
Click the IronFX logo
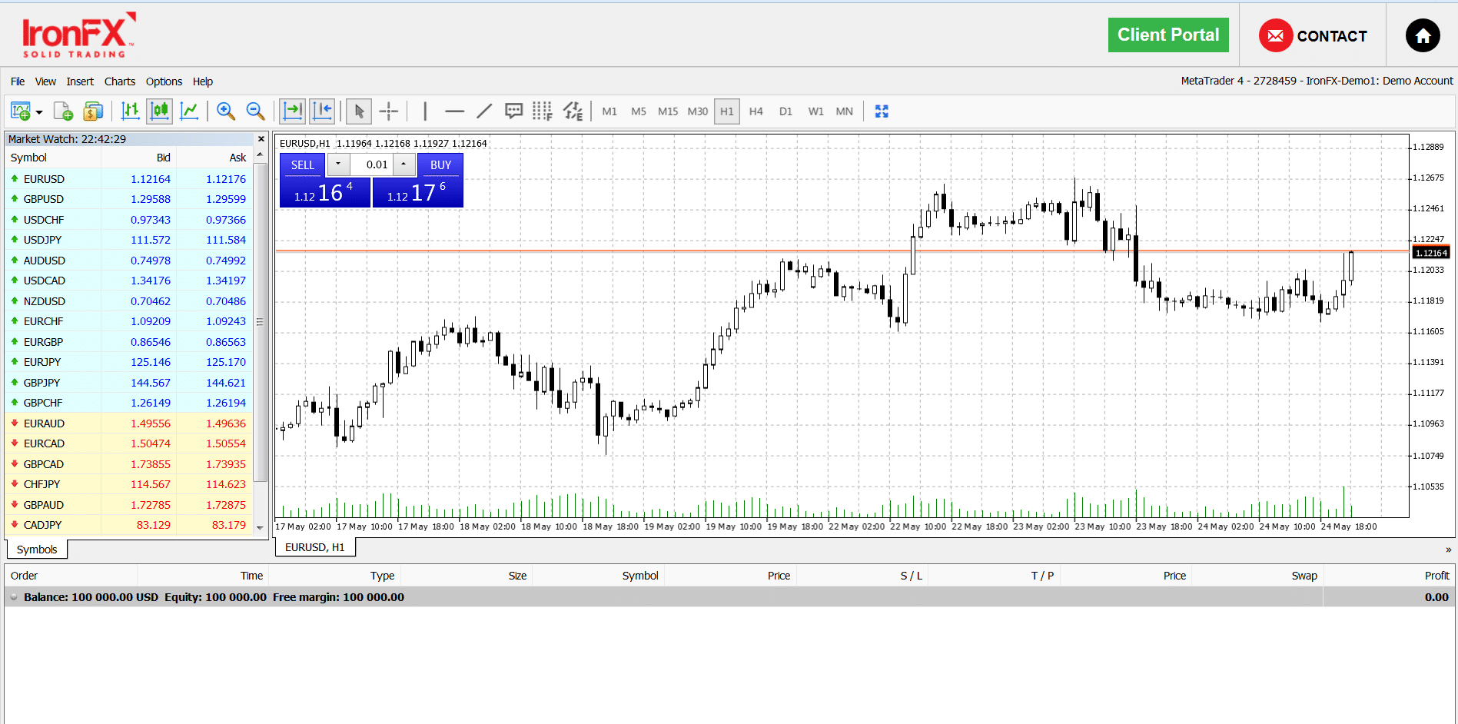pos(79,35)
